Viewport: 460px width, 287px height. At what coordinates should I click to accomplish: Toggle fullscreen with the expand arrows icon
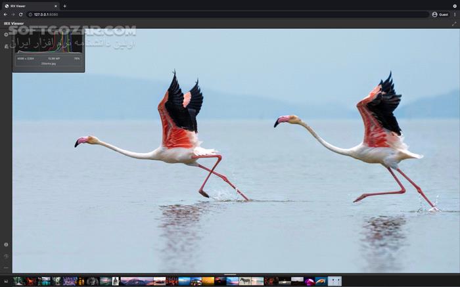[x=454, y=24]
